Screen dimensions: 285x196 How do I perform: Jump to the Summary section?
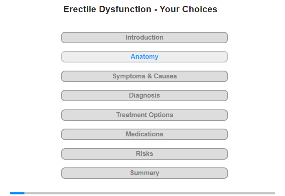(x=144, y=173)
